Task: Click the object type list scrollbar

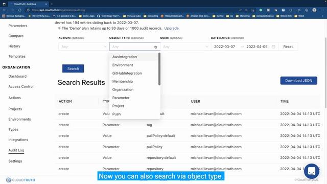Action: tap(159, 69)
